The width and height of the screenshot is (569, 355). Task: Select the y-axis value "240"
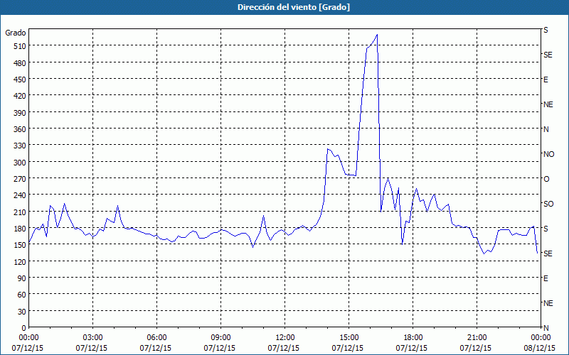20,195
